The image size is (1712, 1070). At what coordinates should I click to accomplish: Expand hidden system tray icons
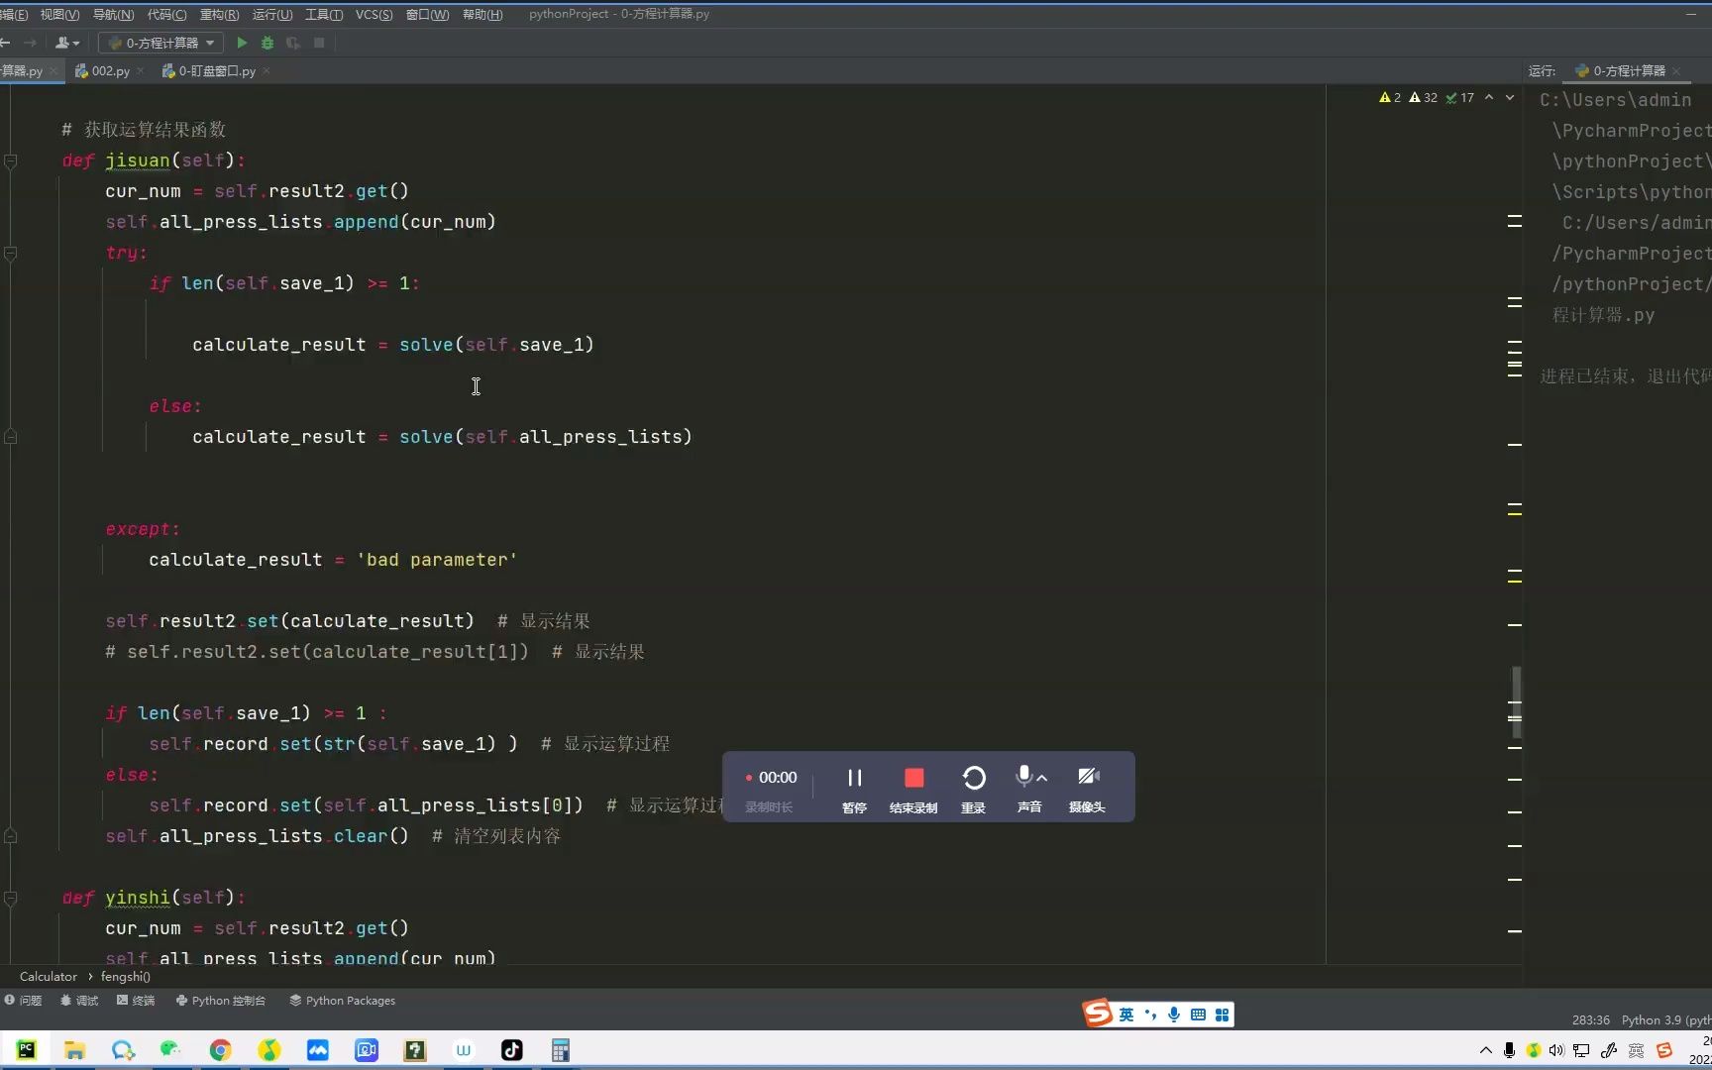pyautogui.click(x=1484, y=1050)
